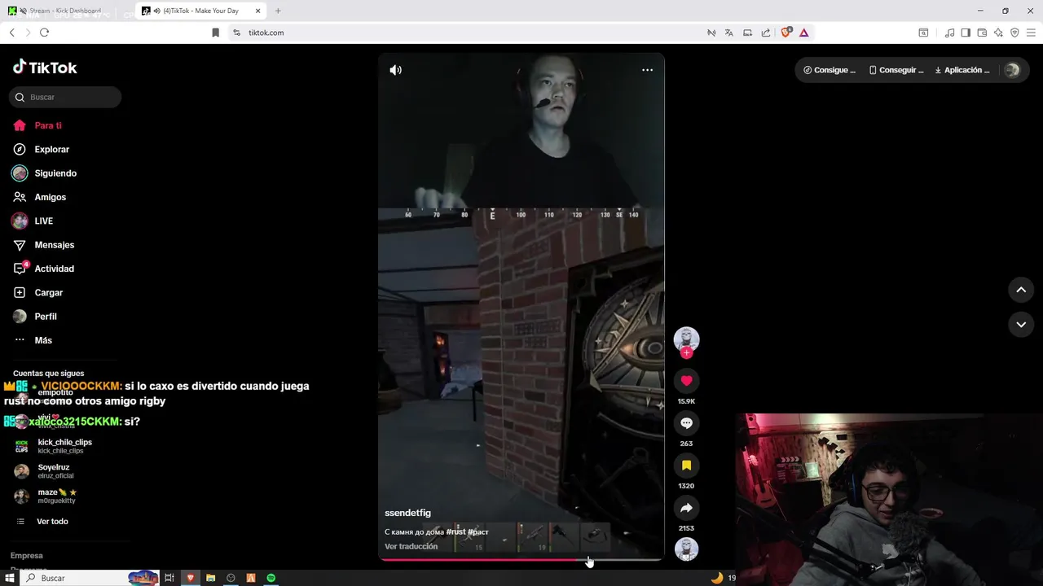
Task: Open File Explorer from the taskbar
Action: click(210, 578)
